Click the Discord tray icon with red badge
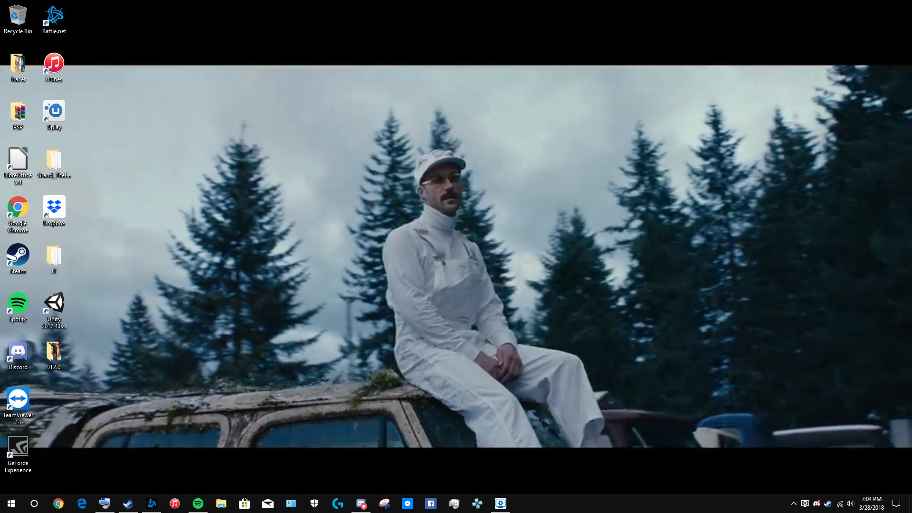The image size is (912, 513). [817, 503]
